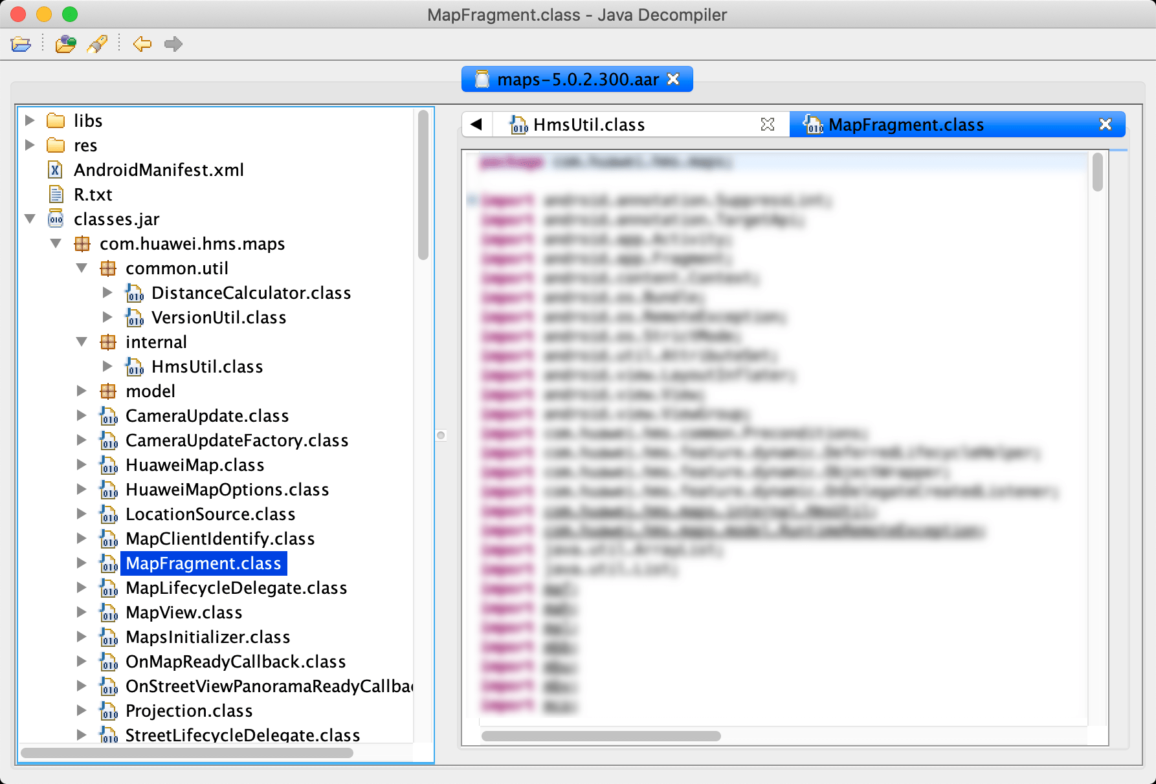Click the Search toolbar icon
1156x784 pixels.
pos(97,44)
